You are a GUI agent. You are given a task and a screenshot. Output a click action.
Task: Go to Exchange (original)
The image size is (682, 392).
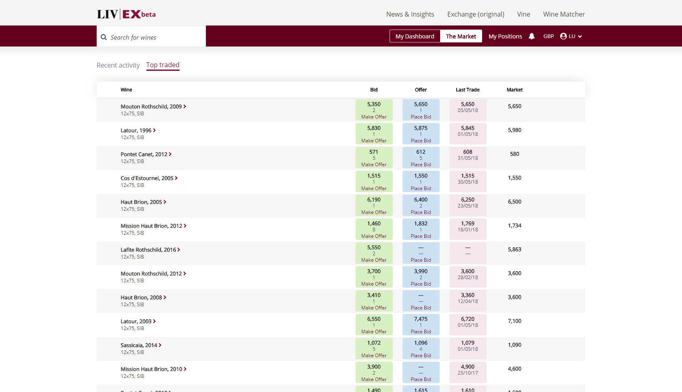[x=476, y=14]
